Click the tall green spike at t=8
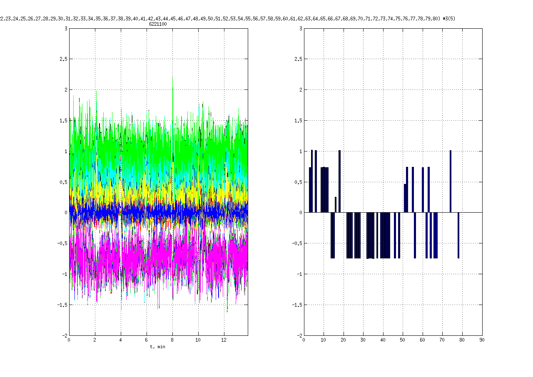Viewport: 533px width, 377px height. [172, 96]
